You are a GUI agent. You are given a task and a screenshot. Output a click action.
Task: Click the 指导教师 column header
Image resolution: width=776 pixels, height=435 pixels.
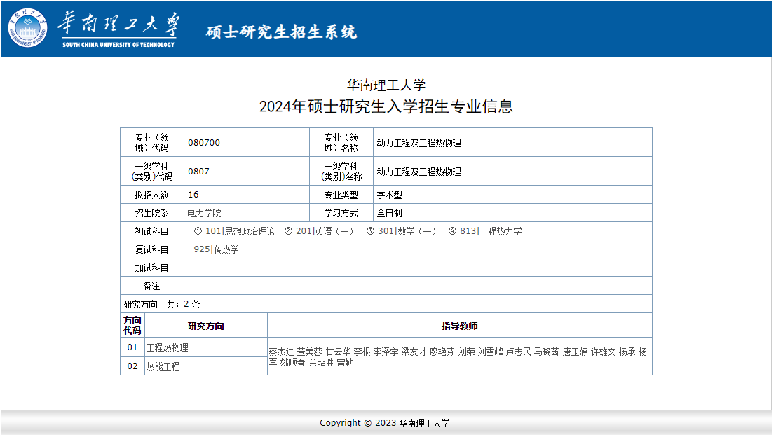460,326
